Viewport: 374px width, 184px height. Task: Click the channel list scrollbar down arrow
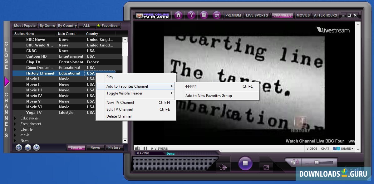click(125, 141)
